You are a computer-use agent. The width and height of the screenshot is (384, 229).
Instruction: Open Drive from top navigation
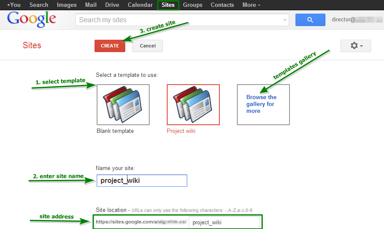pos(112,5)
